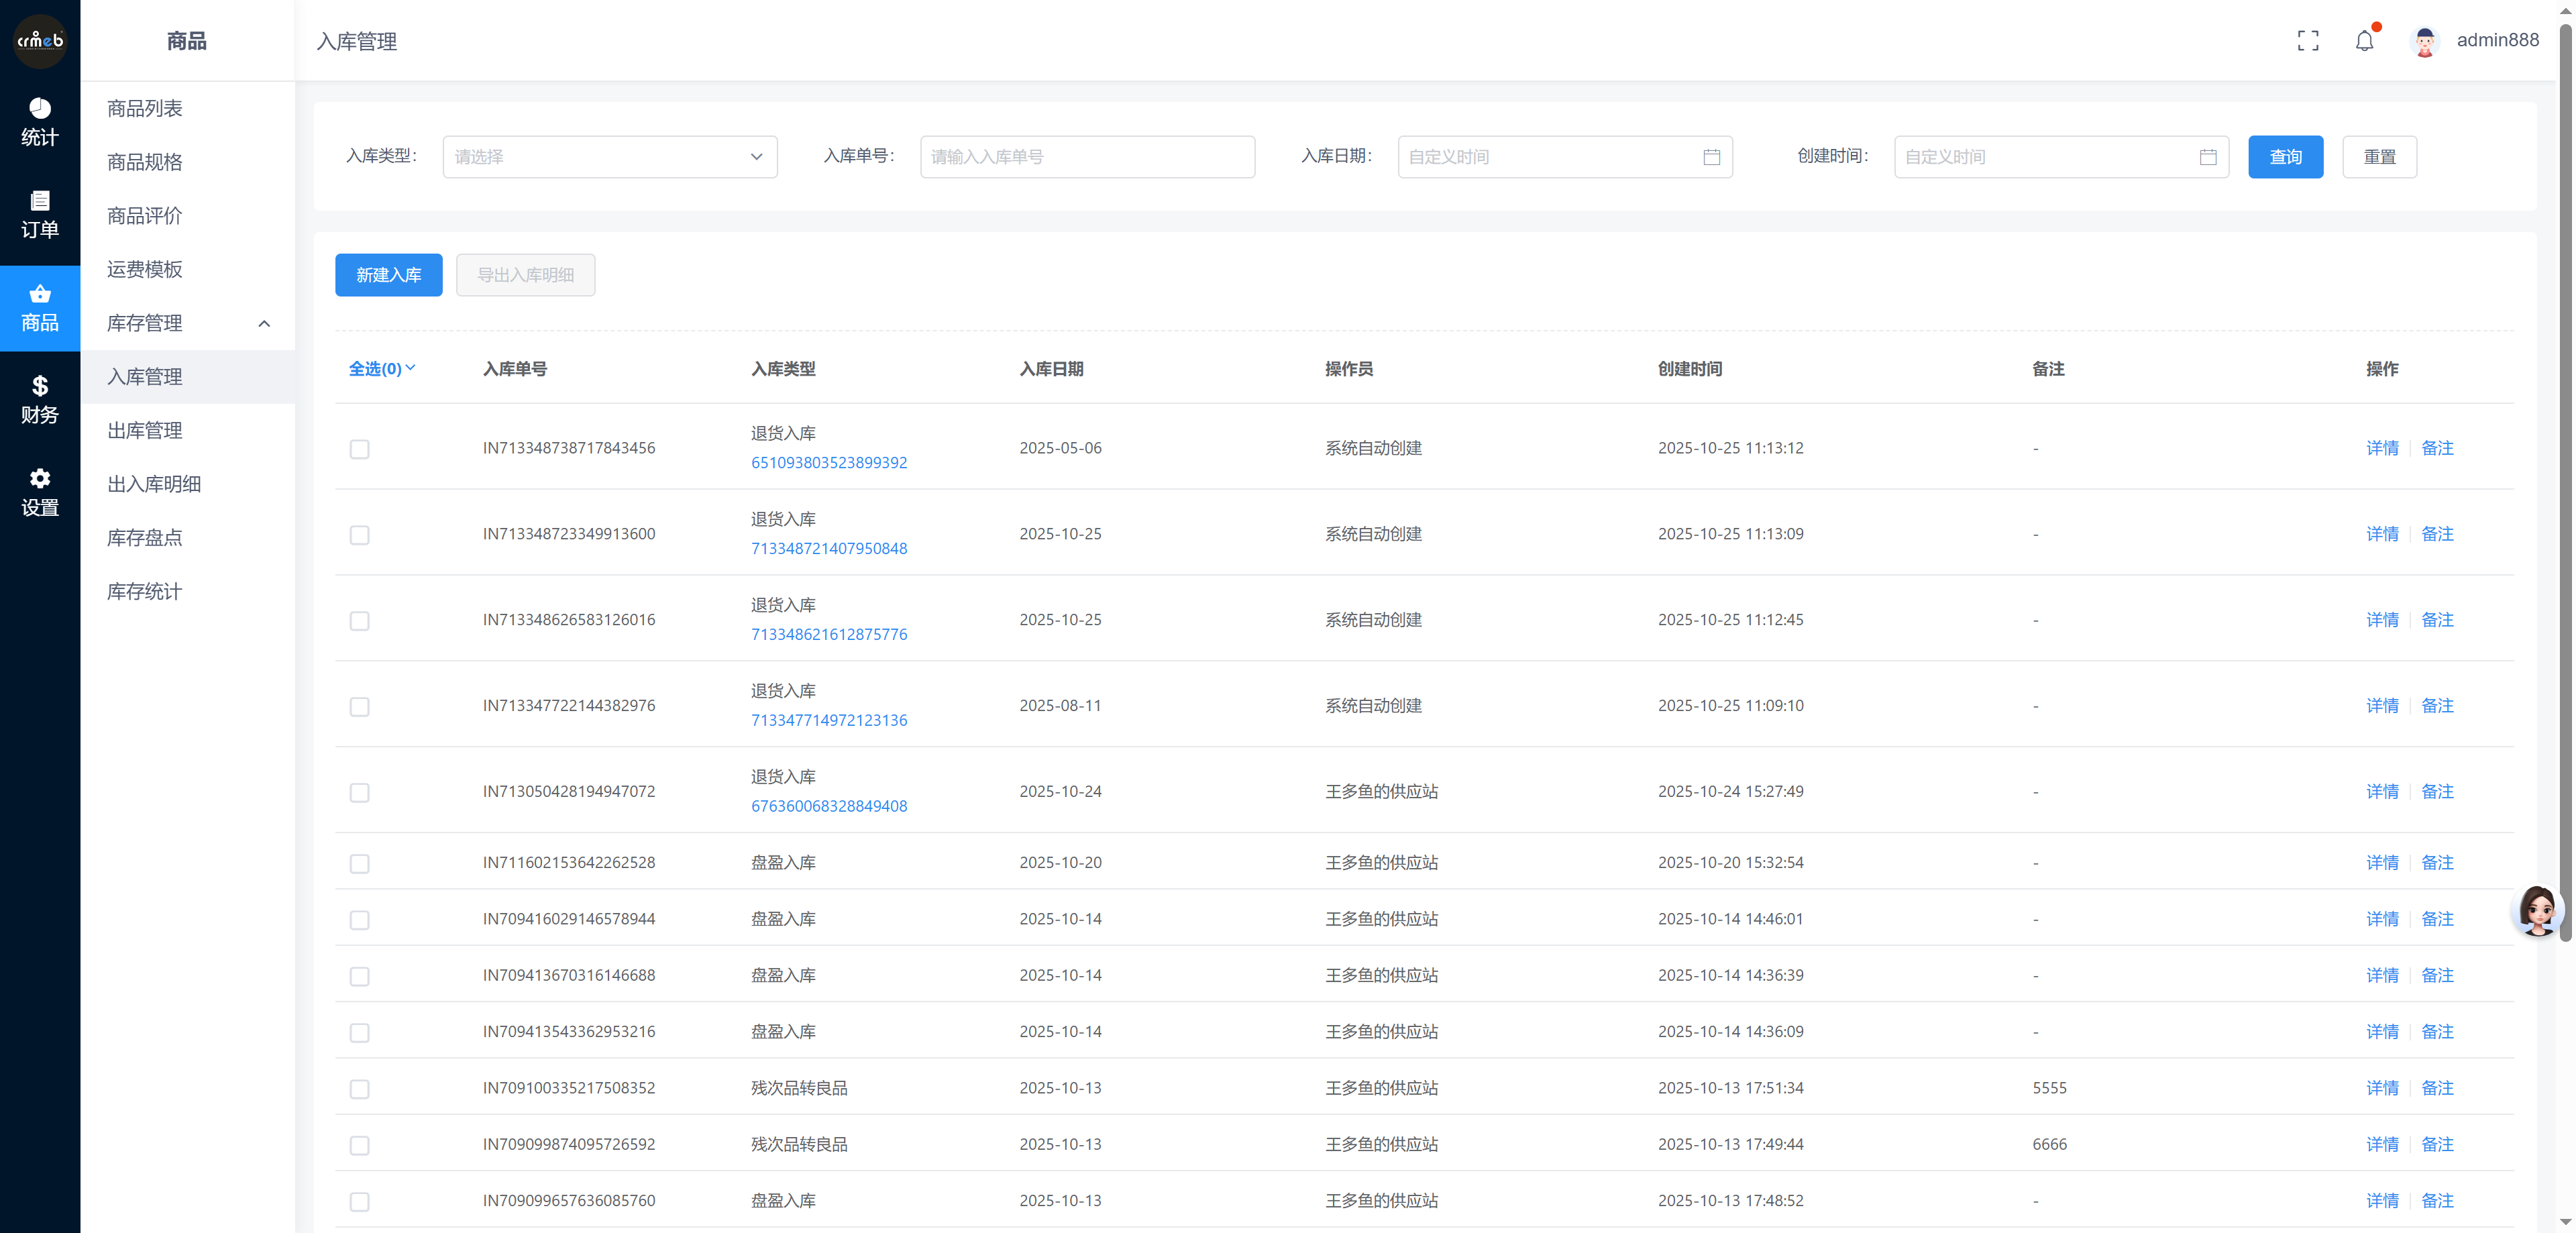
Task: Navigate to 库存盘点 menu item
Action: (145, 538)
